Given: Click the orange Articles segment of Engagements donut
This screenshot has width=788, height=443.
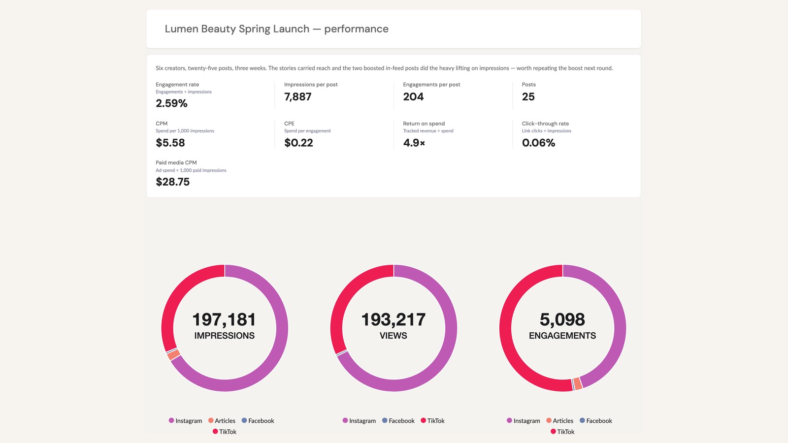Looking at the screenshot, I should point(578,384).
